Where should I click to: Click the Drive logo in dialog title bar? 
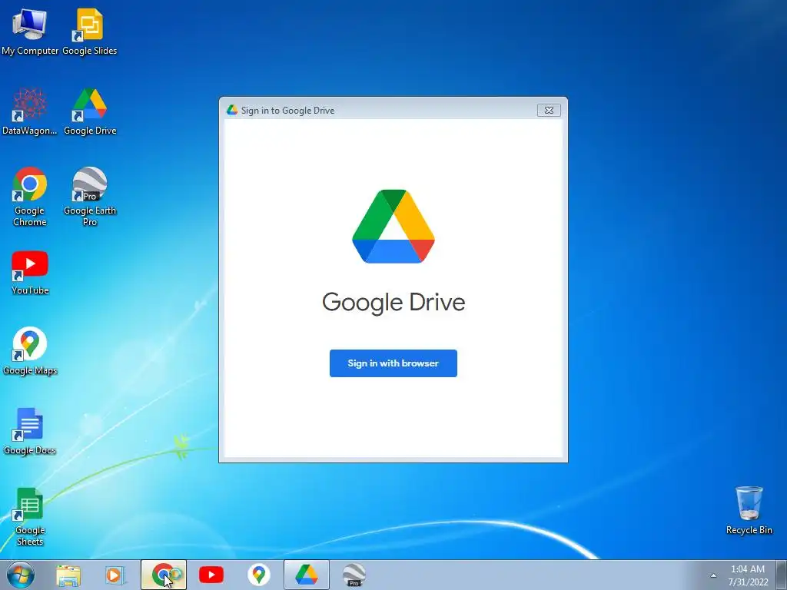coord(232,110)
